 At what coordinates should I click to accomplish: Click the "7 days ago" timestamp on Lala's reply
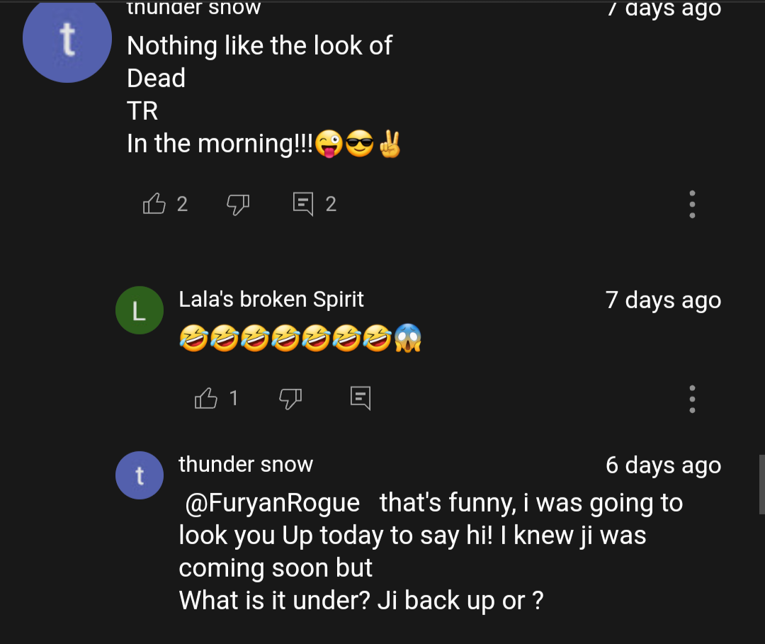pos(663,300)
